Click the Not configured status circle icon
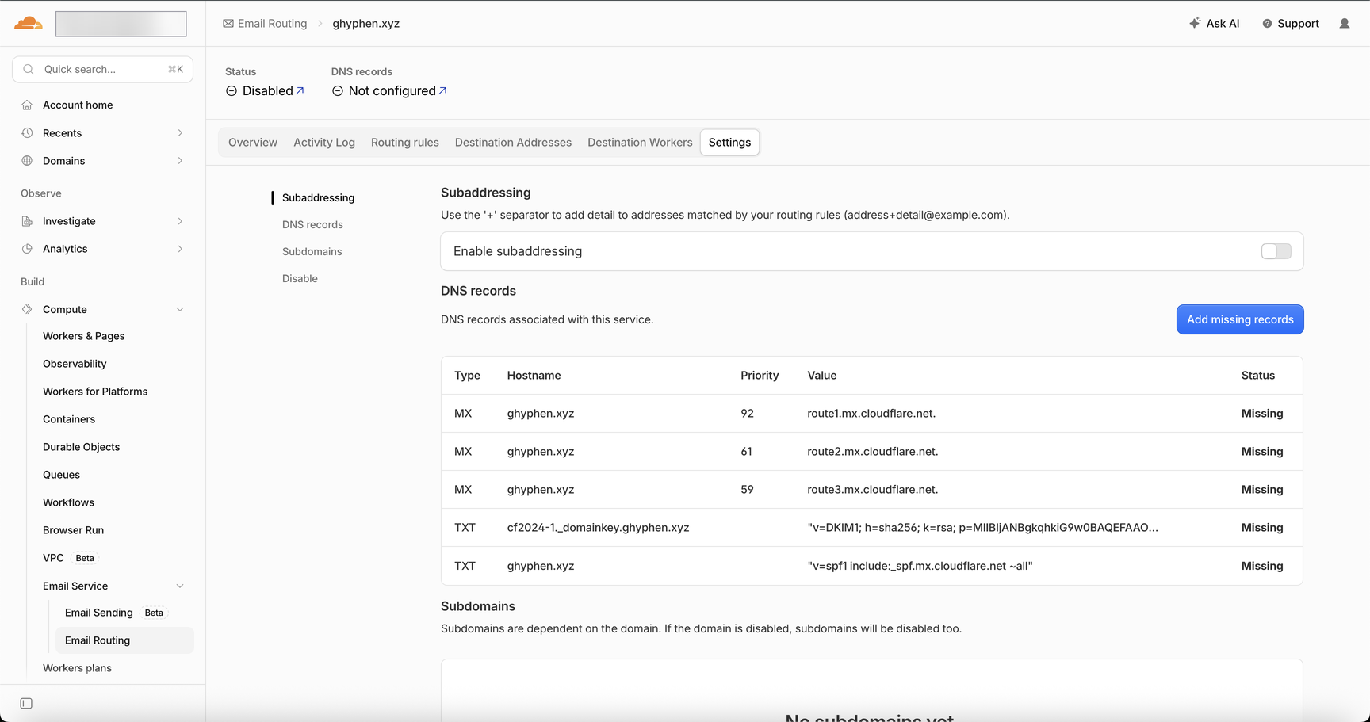1370x722 pixels. pos(338,91)
